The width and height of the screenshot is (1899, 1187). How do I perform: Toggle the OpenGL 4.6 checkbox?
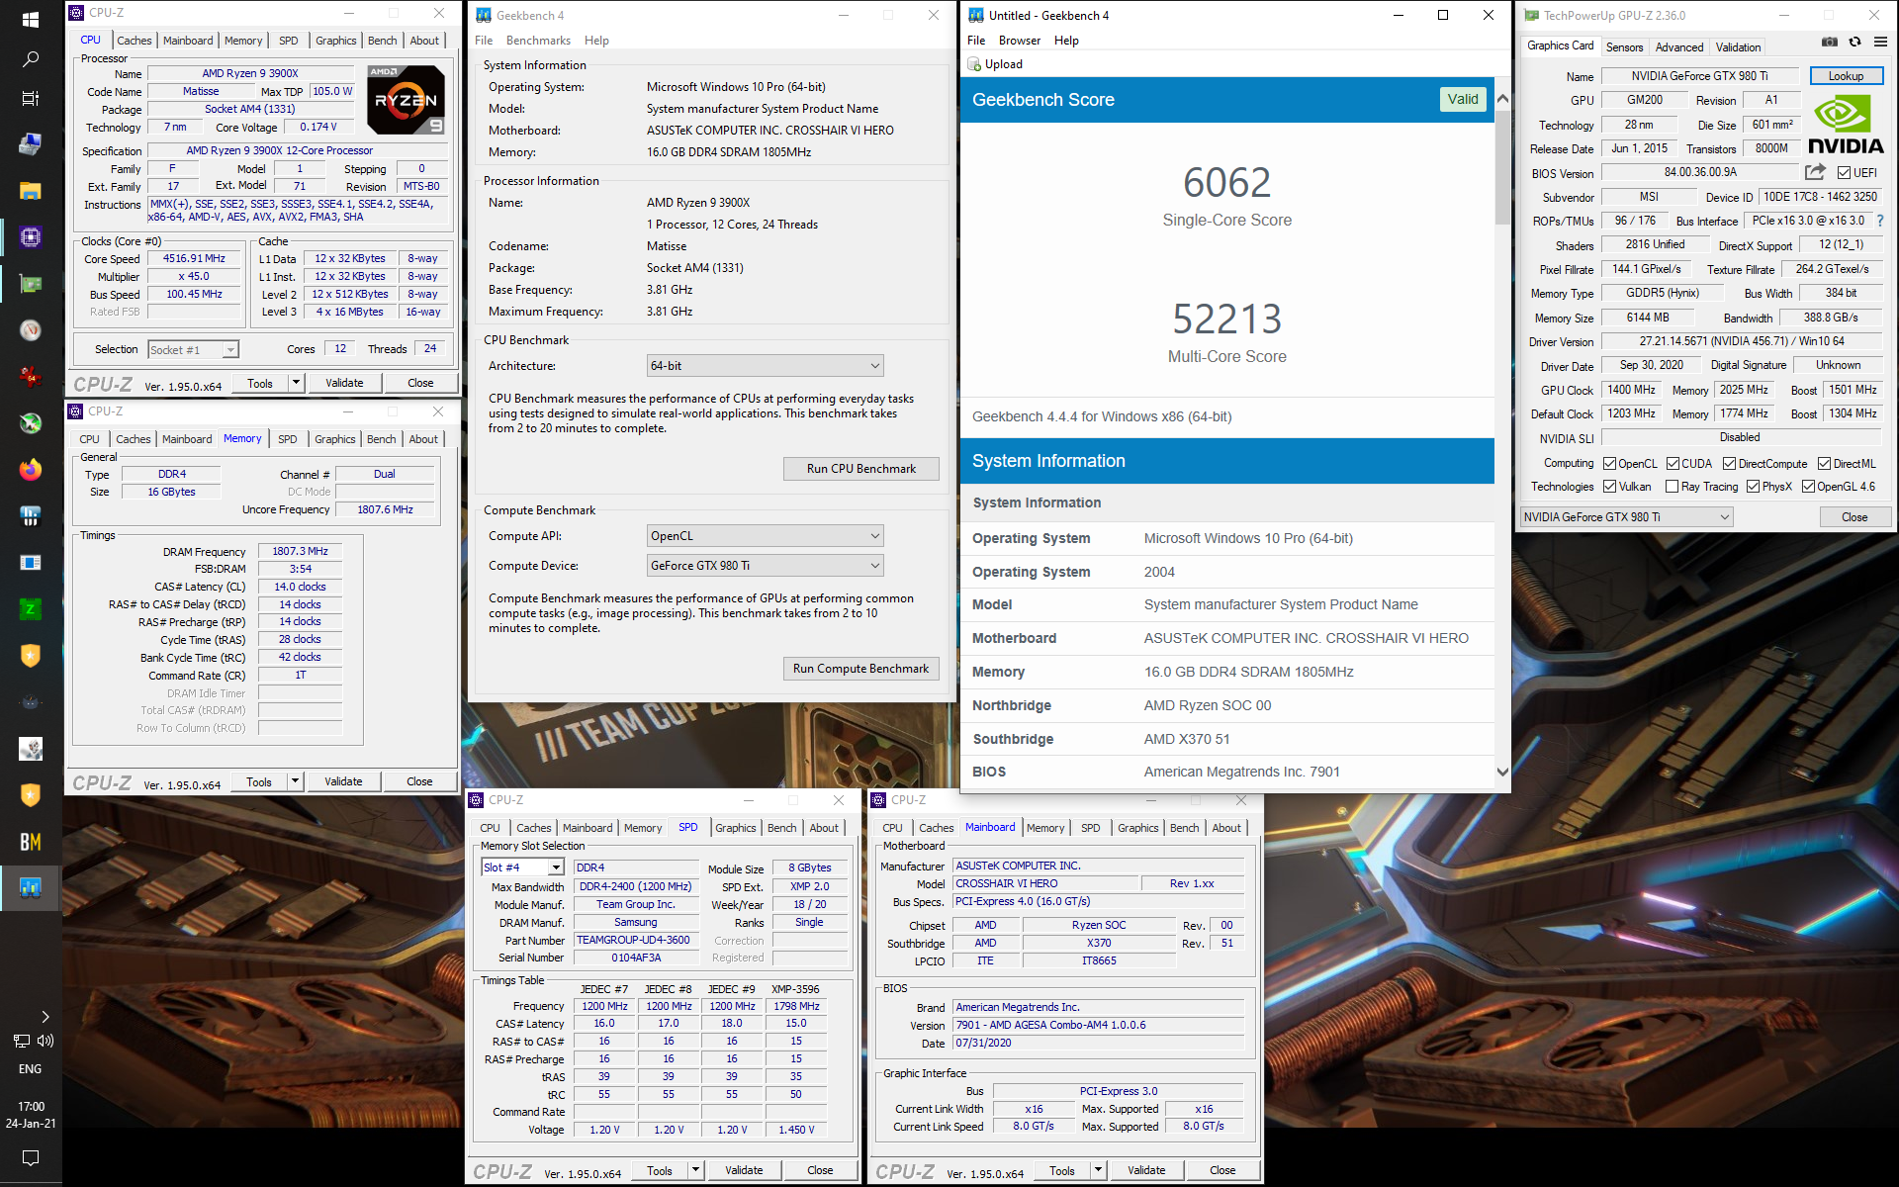click(1808, 487)
